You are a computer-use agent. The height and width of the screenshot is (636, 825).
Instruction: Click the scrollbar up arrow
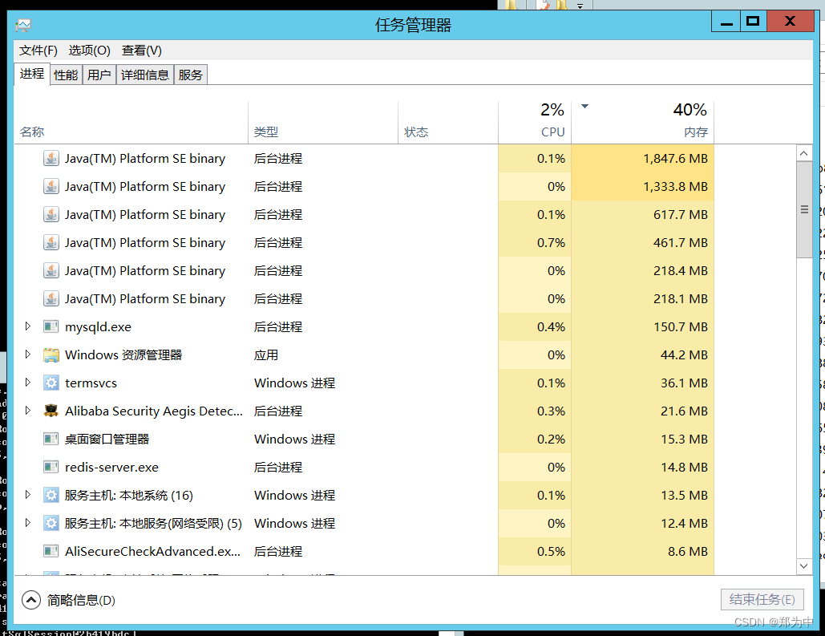click(804, 154)
